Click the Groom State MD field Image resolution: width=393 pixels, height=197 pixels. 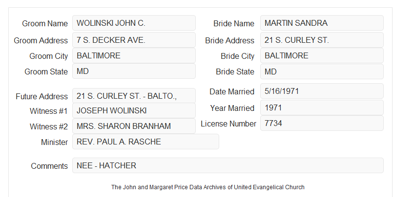point(134,71)
